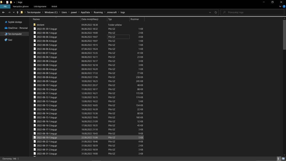Select file name 2022-08-08-1.log.gz
Image resolution: width=286 pixels, height=161 pixels.
click(x=47, y=57)
